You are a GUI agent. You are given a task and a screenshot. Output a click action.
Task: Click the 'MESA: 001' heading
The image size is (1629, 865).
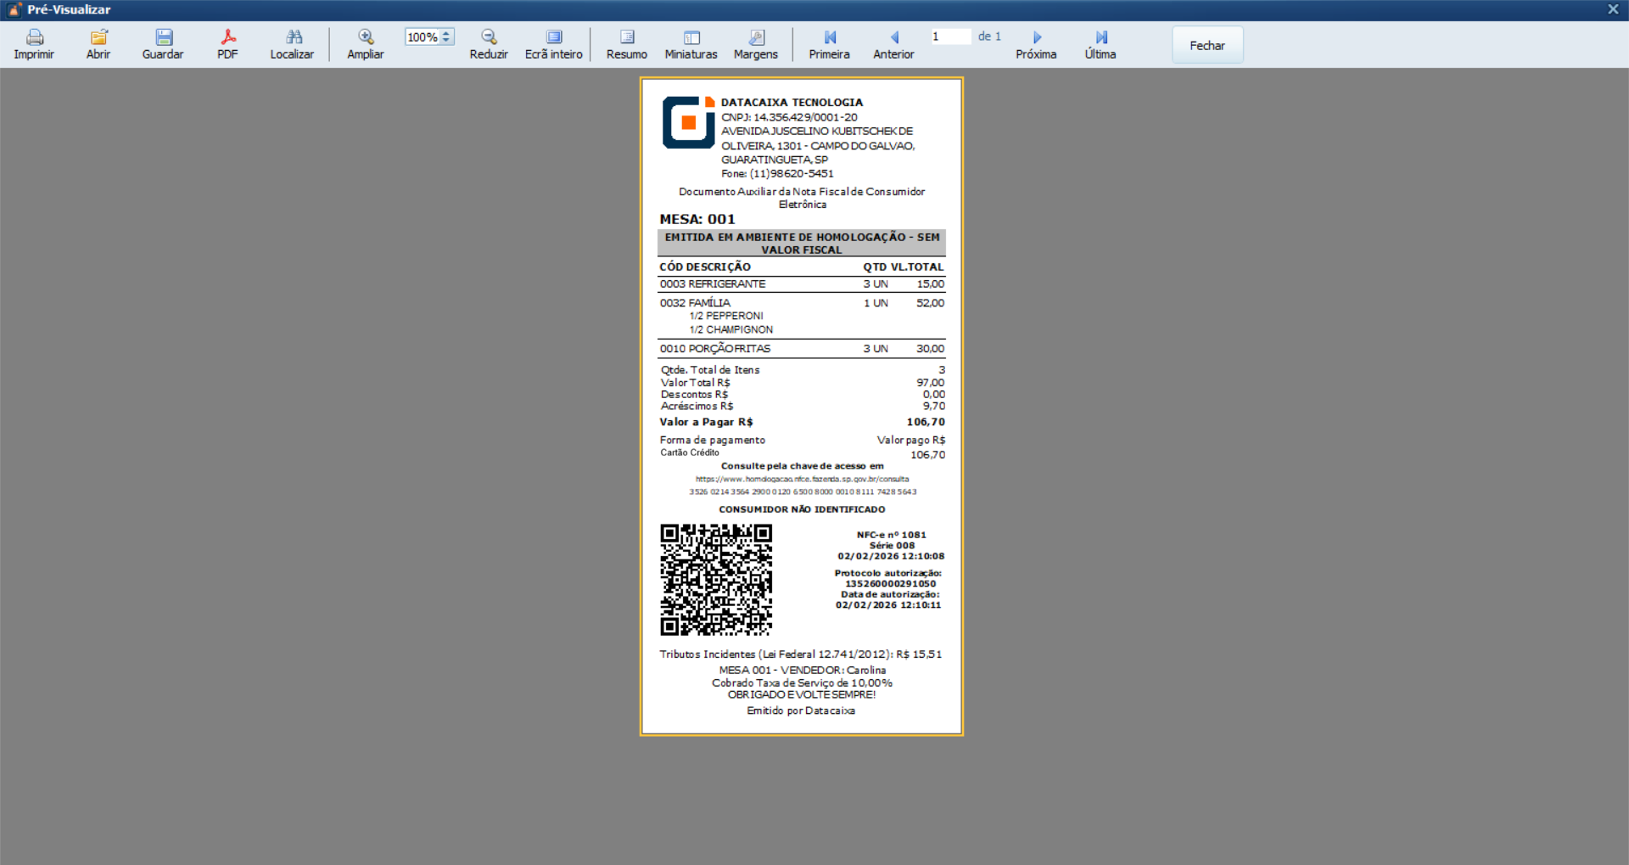pos(697,219)
